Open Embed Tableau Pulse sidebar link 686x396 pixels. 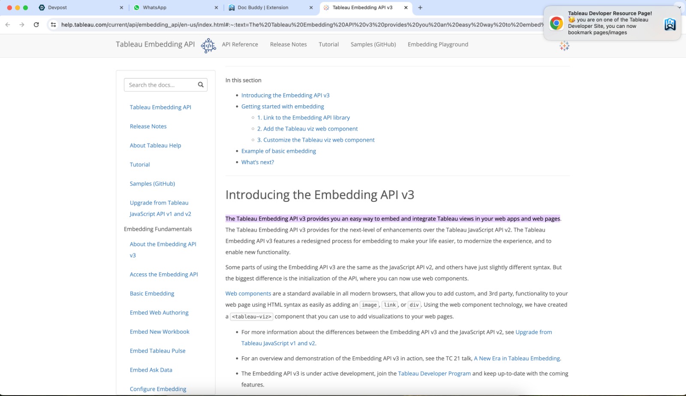point(158,351)
